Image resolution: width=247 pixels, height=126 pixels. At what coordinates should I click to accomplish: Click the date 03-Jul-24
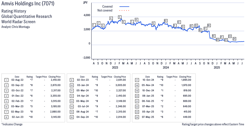click(x=83, y=106)
